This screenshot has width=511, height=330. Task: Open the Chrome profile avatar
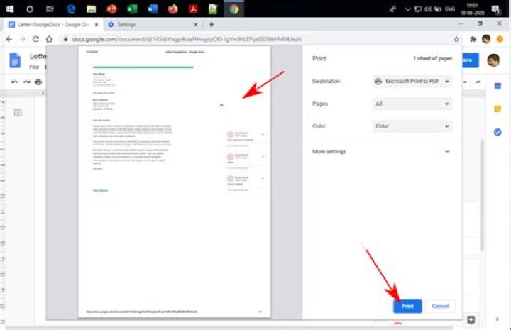pos(486,39)
